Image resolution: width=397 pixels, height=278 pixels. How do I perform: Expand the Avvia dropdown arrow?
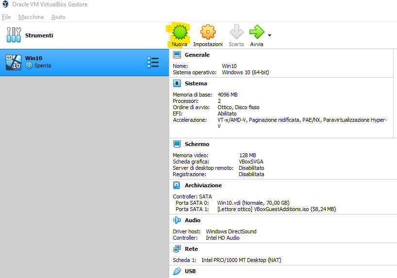[270, 35]
